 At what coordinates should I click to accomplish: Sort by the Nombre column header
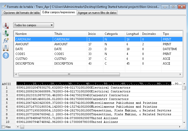(33, 34)
